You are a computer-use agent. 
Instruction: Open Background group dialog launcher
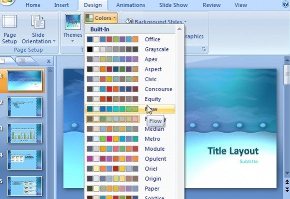[x=204, y=49]
